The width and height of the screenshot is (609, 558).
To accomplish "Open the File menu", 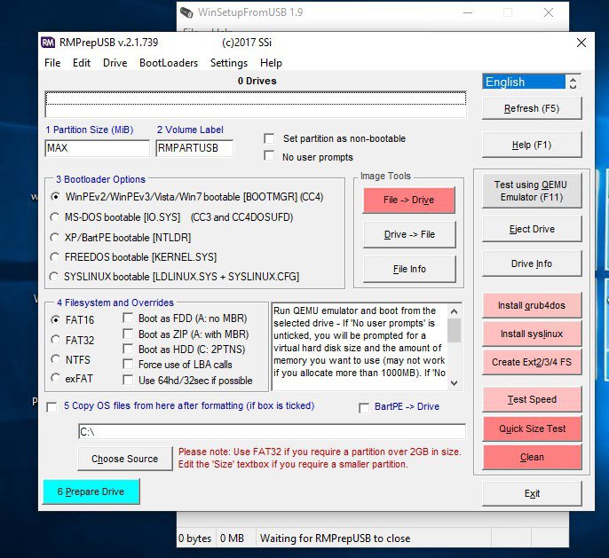I will click(52, 63).
